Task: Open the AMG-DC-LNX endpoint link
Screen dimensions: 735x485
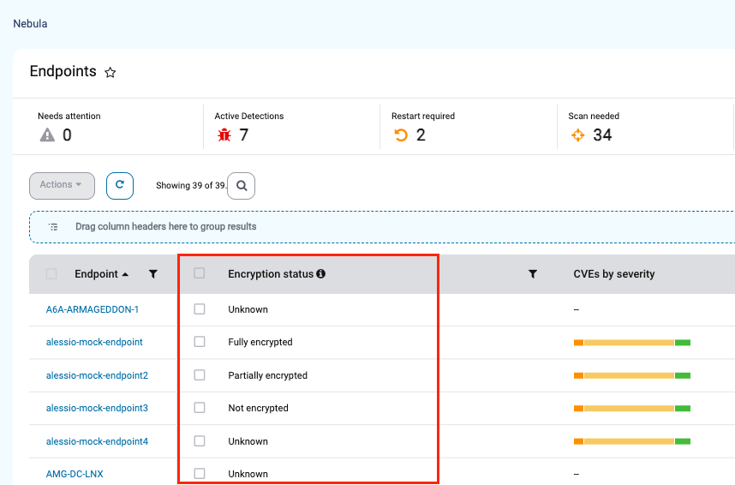Action: click(75, 474)
